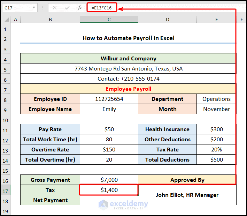The width and height of the screenshot is (247, 216).
Task: Select column D header
Action: [168, 20]
